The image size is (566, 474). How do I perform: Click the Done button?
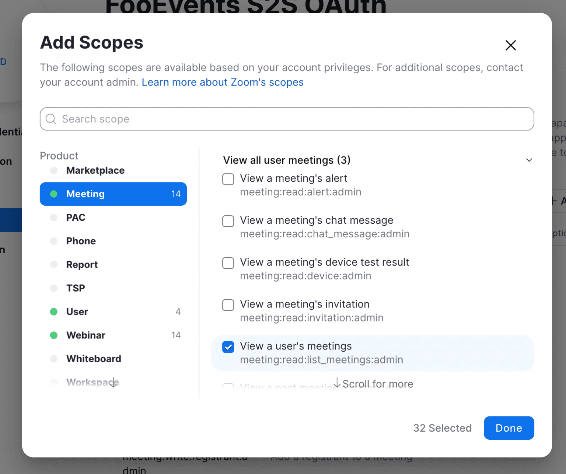click(x=509, y=428)
